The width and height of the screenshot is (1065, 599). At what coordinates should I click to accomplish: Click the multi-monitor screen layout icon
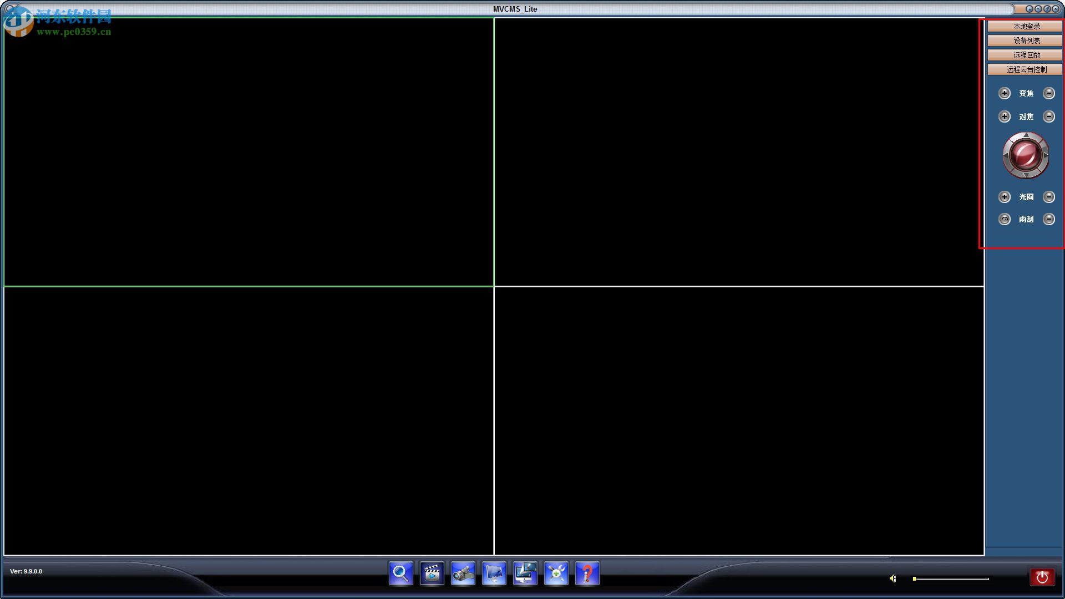coord(525,573)
